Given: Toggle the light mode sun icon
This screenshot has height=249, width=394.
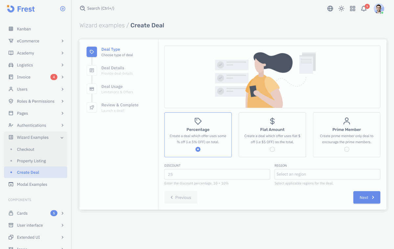Looking at the screenshot, I should pyautogui.click(x=341, y=9).
